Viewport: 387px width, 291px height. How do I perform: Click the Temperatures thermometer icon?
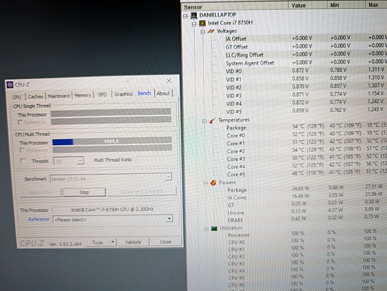pos(212,121)
